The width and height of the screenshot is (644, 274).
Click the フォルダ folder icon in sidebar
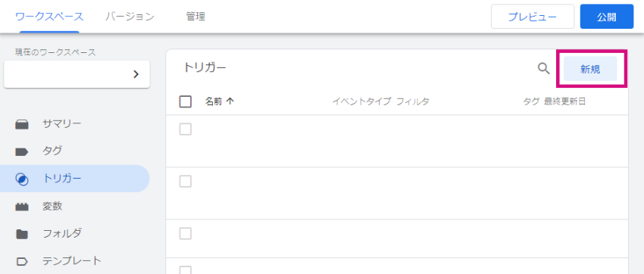[22, 234]
